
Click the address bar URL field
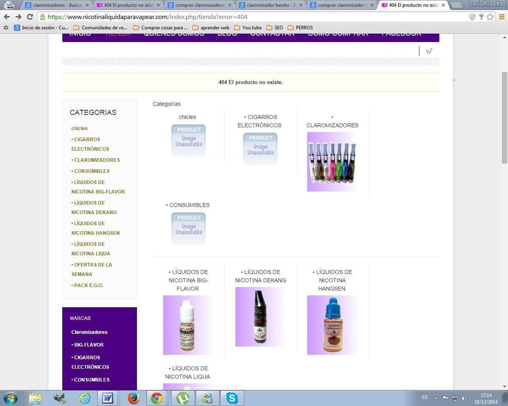point(253,17)
